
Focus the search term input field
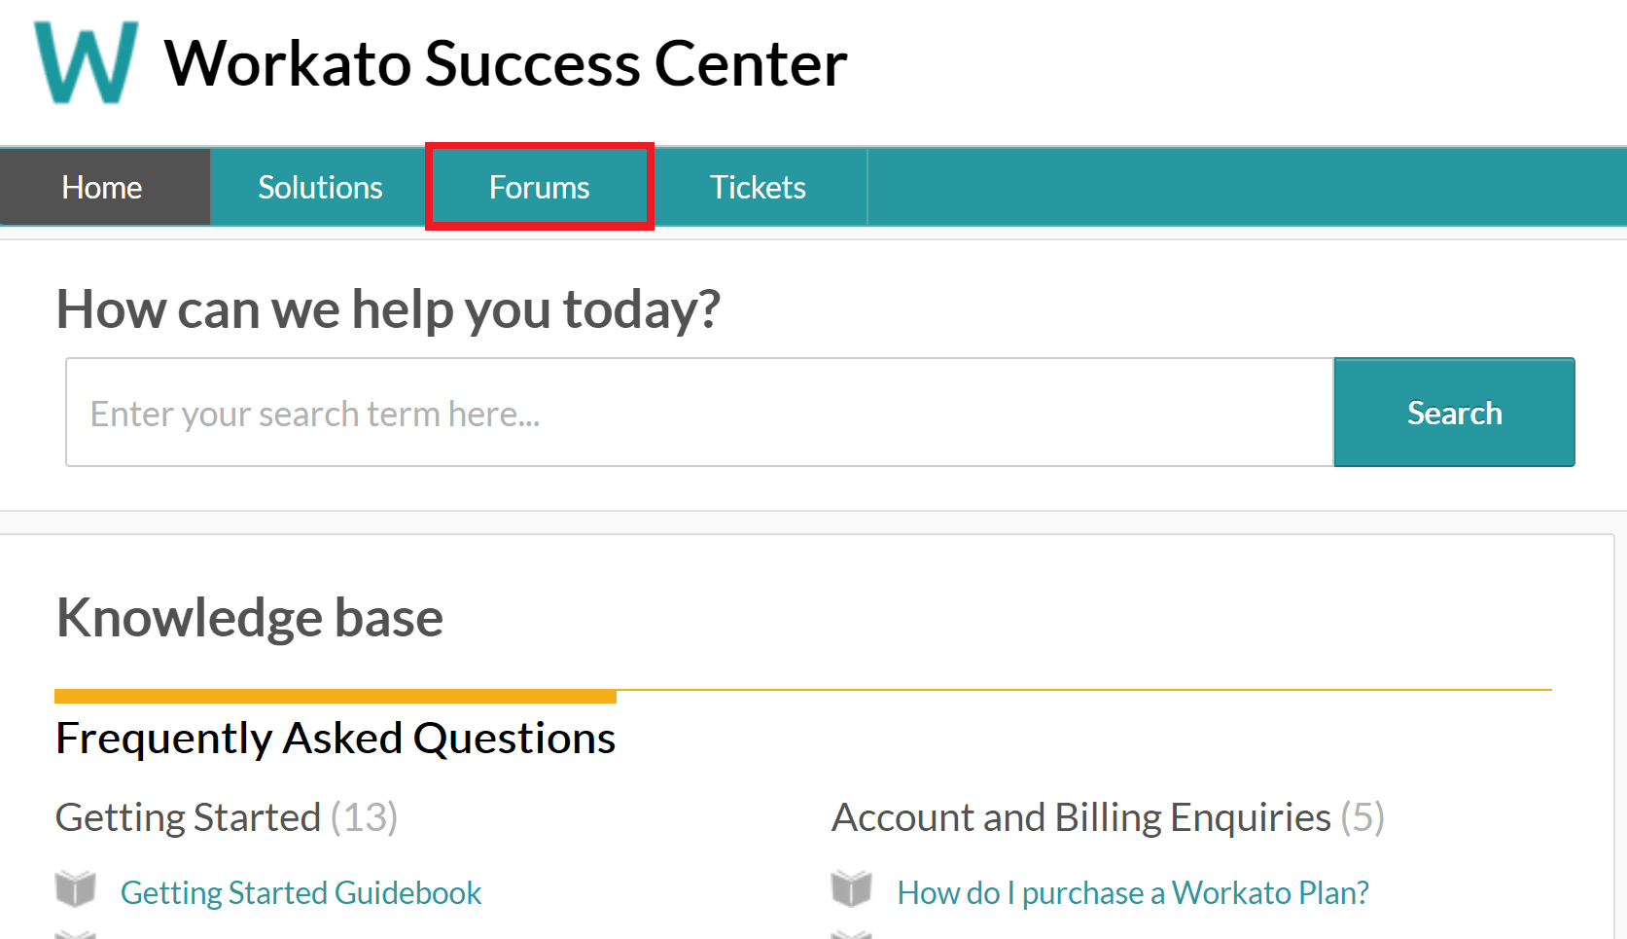pos(698,413)
